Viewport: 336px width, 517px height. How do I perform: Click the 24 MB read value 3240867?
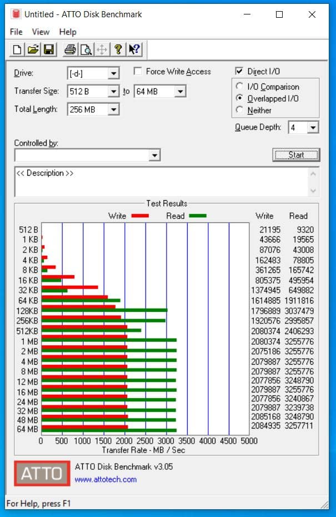coord(299,398)
